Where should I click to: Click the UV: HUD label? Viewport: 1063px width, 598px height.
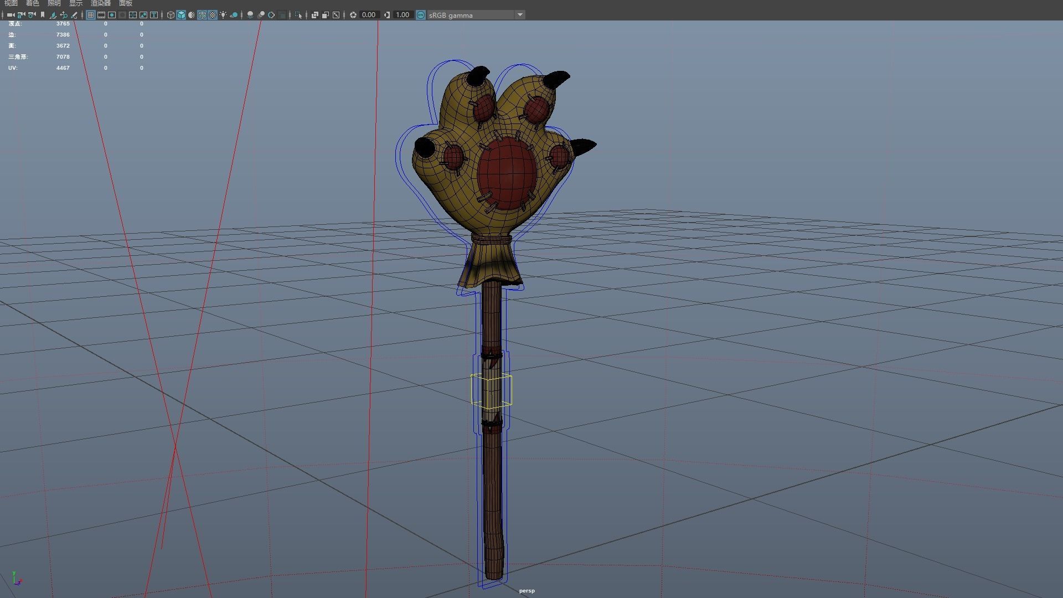click(x=13, y=68)
